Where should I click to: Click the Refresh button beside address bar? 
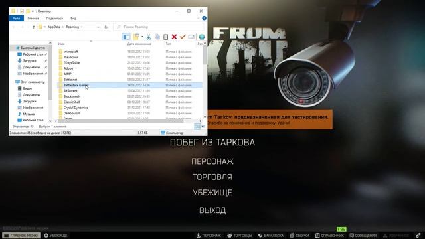click(106, 27)
